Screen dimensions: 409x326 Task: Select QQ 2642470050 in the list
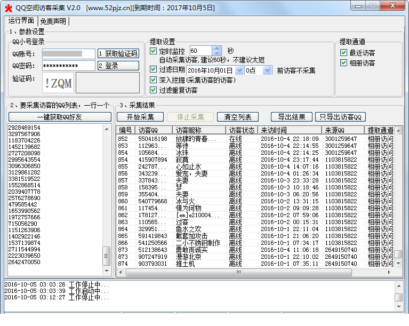24,262
